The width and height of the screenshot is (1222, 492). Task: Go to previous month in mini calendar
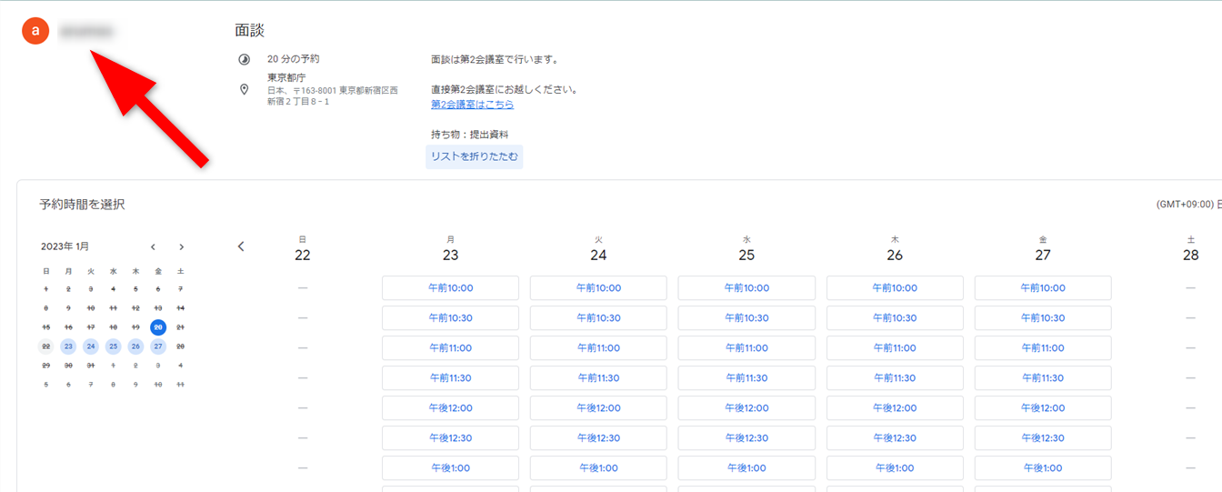[x=153, y=246]
